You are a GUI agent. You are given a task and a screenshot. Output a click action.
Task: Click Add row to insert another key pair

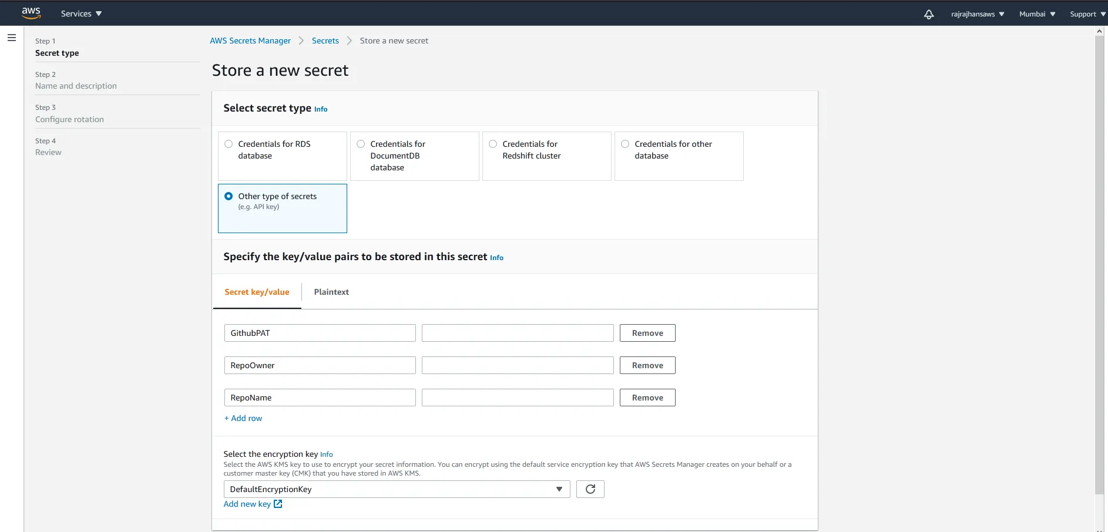click(243, 418)
